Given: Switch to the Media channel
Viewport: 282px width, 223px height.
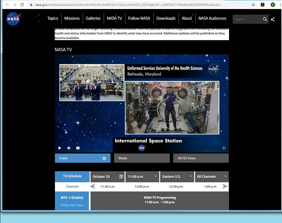Looking at the screenshot, I should 142,158.
